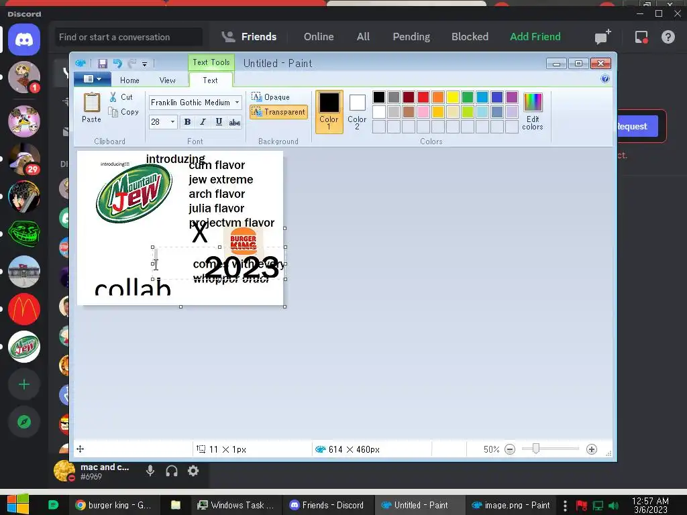Viewport: 687px width, 515px height.
Task: Open Discord User Settings gear
Action: (x=193, y=471)
